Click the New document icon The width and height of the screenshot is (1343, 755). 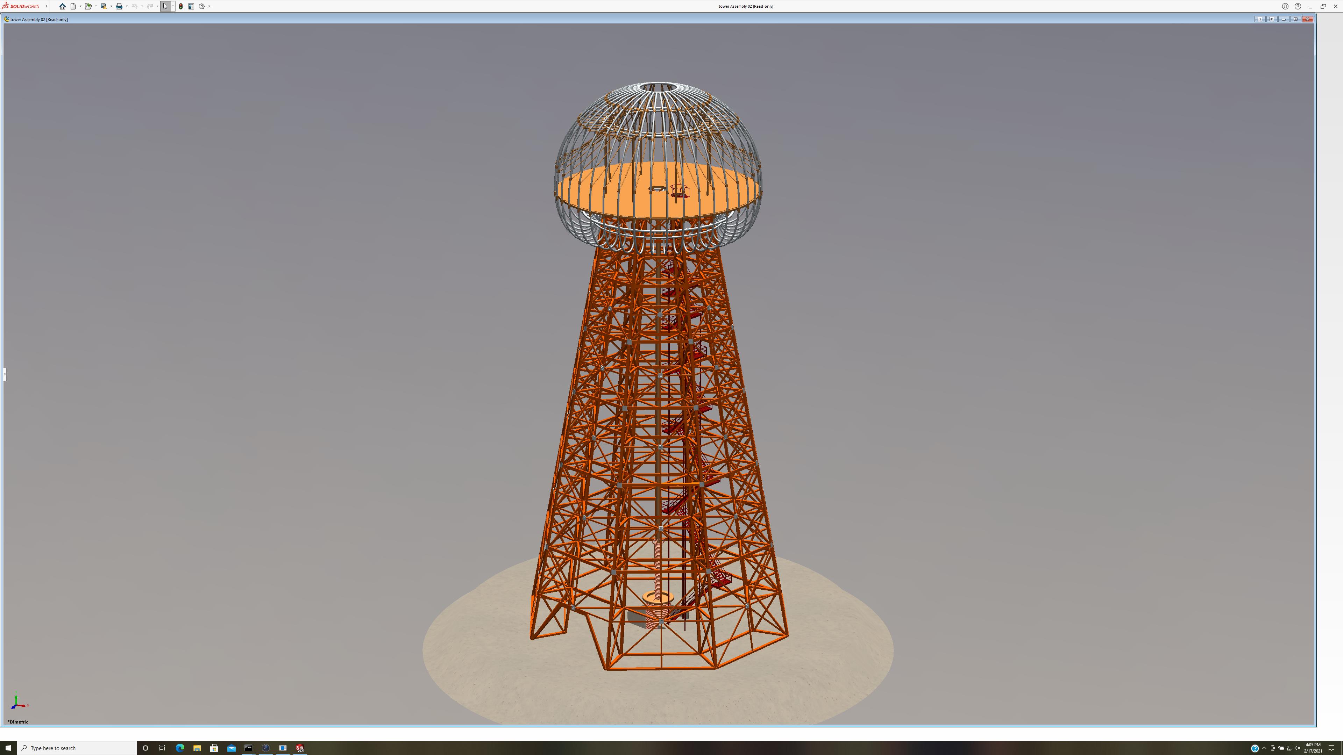73,6
